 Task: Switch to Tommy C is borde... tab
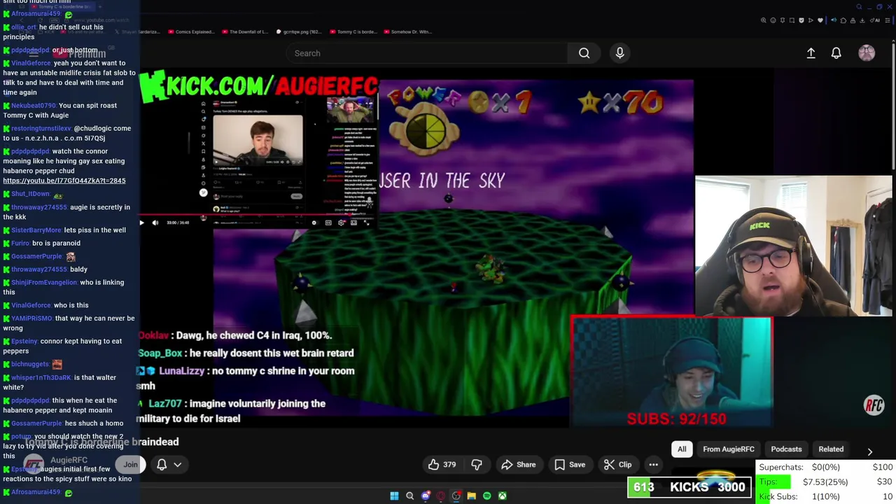[x=353, y=31]
